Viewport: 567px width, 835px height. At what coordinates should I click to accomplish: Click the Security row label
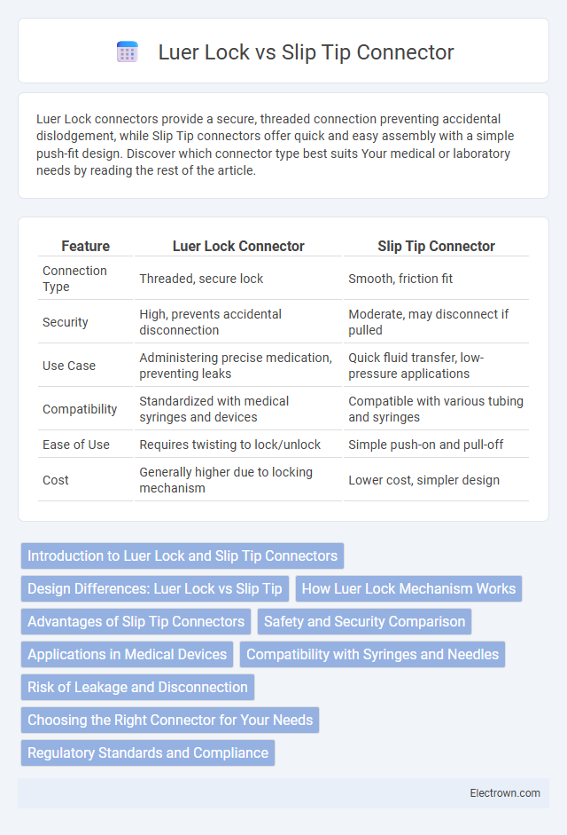66,322
